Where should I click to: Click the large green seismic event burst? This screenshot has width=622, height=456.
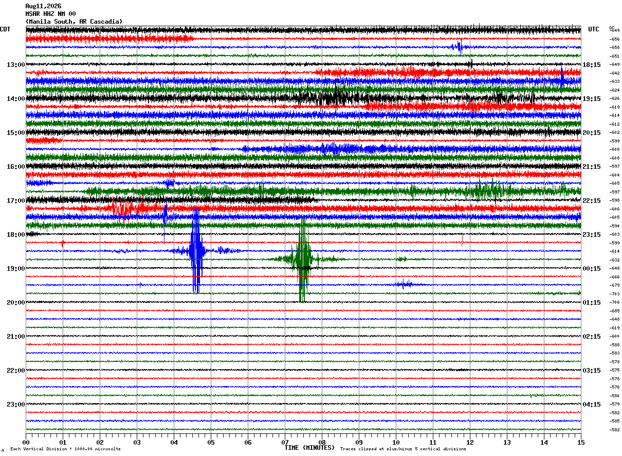303,259
